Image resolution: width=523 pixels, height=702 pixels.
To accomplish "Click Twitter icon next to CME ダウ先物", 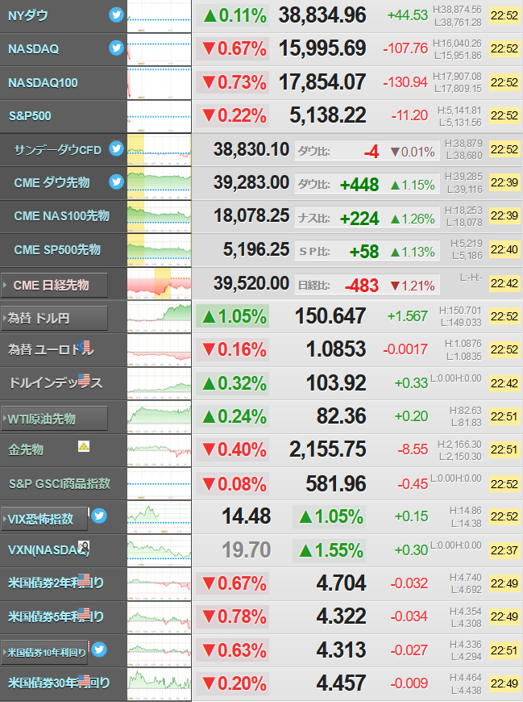I will coord(116,182).
